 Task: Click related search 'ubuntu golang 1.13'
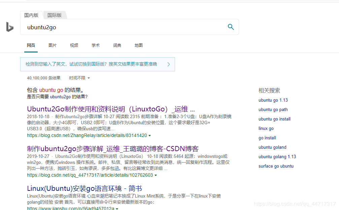tap(277, 156)
